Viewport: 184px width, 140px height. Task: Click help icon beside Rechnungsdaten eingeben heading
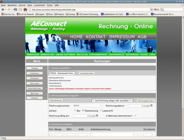(x=80, y=95)
